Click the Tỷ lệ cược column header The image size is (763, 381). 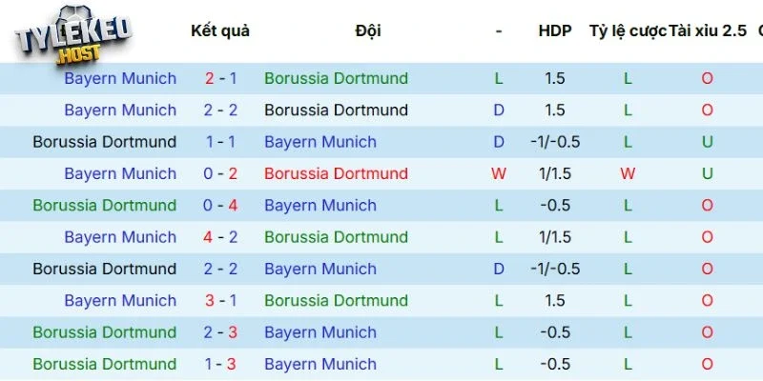628,30
